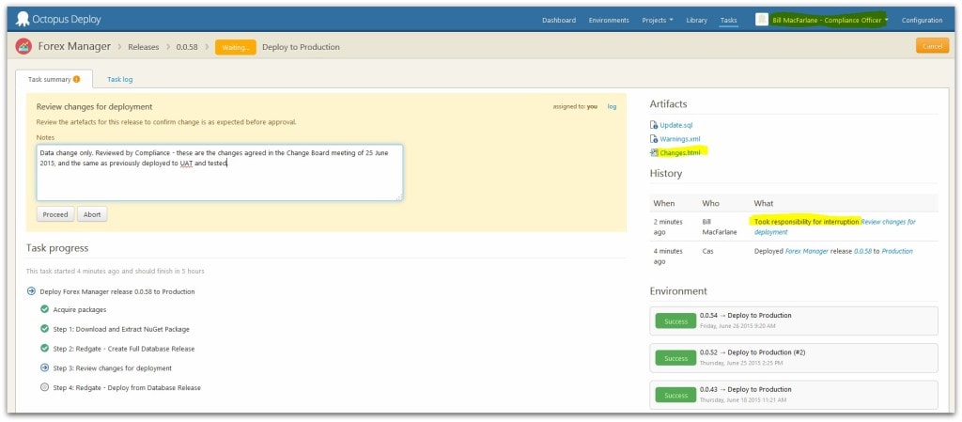This screenshot has width=962, height=422.
Task: Click the Releases breadcrumb link
Action: point(144,47)
